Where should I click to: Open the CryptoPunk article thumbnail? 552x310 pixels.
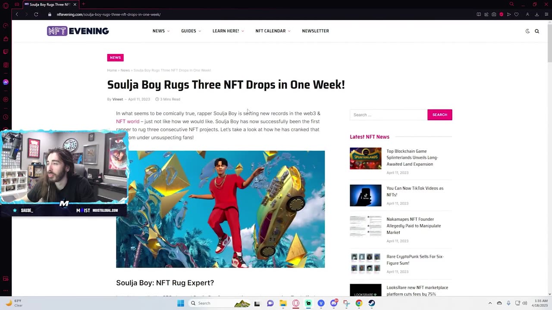pos(366,263)
